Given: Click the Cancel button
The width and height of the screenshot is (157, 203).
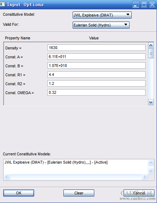Looking at the screenshot, I should [139, 193].
